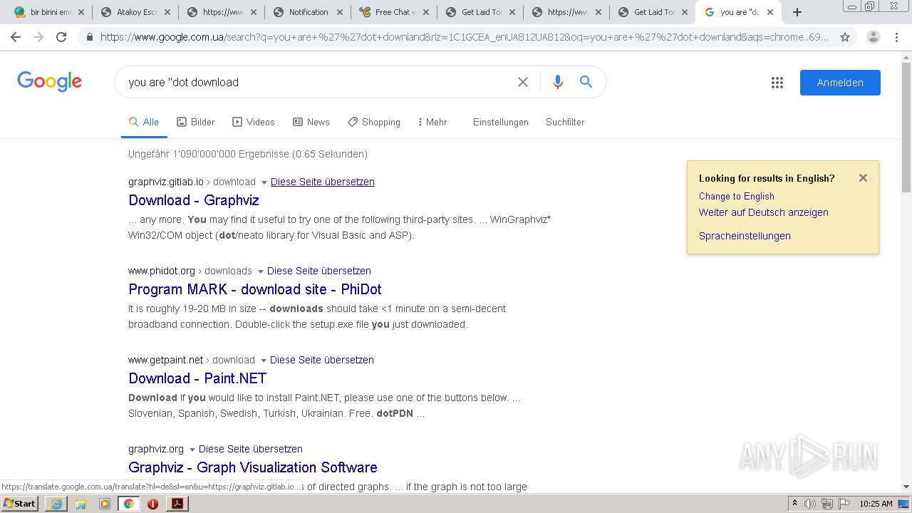Click 'Weiter auf Deutsch anzeigen'
Image resolution: width=912 pixels, height=513 pixels.
click(x=764, y=212)
